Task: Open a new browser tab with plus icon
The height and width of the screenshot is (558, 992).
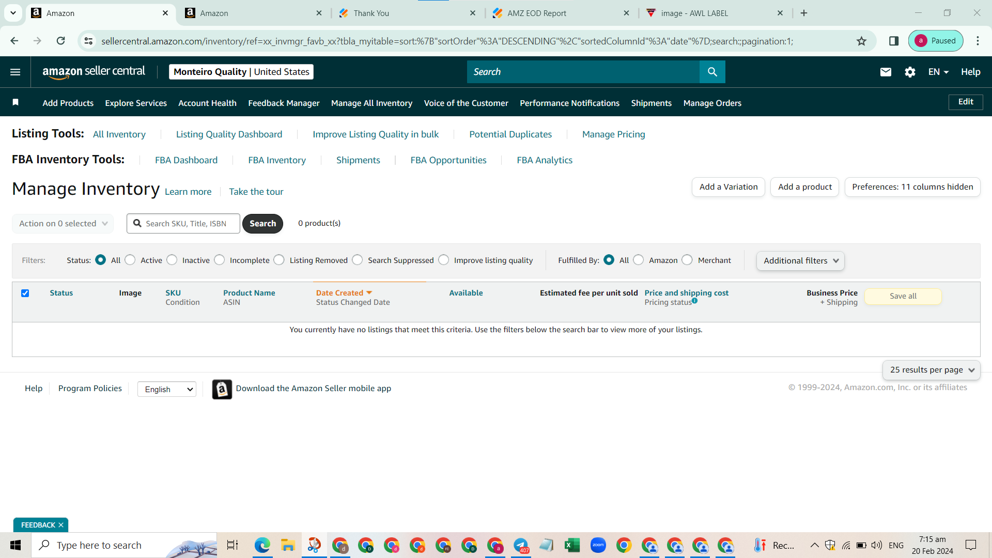Action: click(804, 13)
